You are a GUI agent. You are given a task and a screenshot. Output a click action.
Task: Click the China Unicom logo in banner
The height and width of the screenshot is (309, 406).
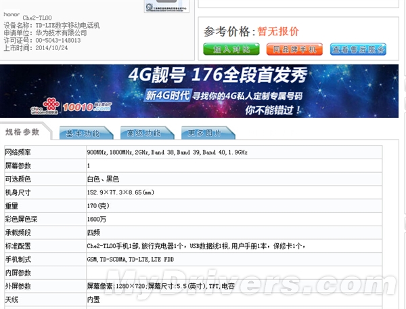[x=45, y=106]
